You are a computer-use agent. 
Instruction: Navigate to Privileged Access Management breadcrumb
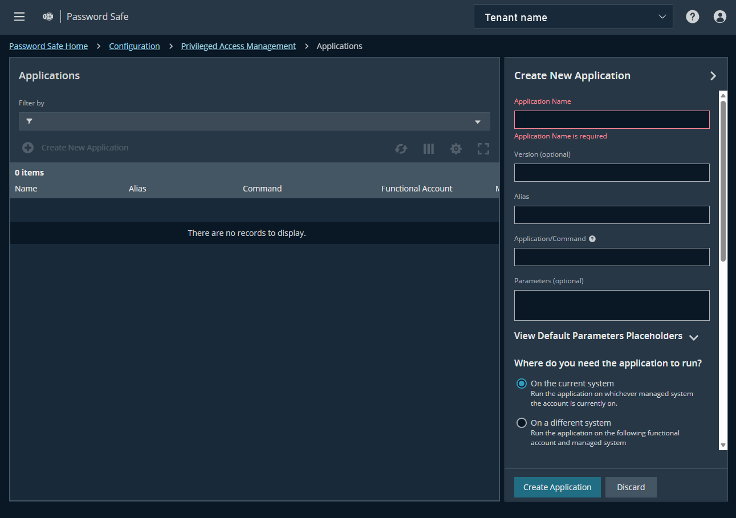(x=238, y=46)
